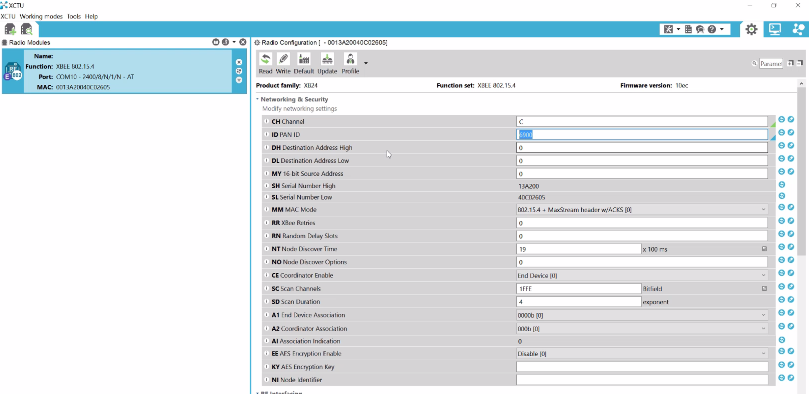Open the XBee recovery tools icon

point(668,29)
